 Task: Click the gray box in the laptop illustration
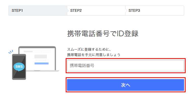[41, 56]
